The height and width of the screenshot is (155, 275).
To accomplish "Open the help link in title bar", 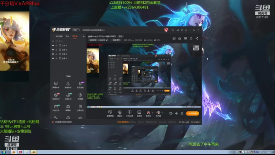I will coord(93,30).
